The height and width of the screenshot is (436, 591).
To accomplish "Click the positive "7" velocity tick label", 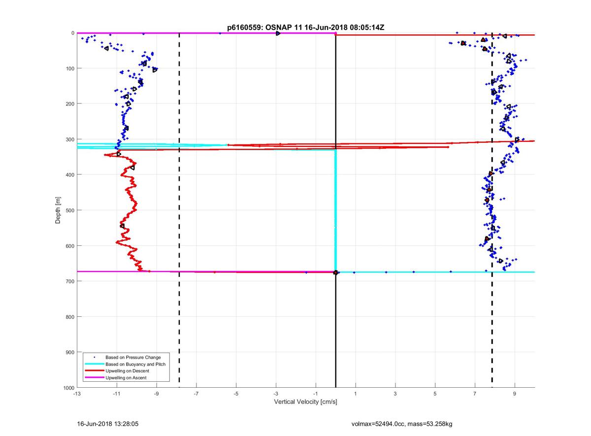I will 475,394.
